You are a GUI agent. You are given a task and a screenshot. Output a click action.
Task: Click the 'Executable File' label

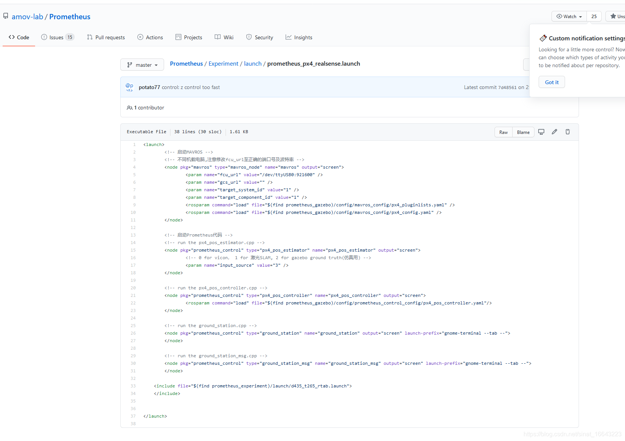[146, 132]
